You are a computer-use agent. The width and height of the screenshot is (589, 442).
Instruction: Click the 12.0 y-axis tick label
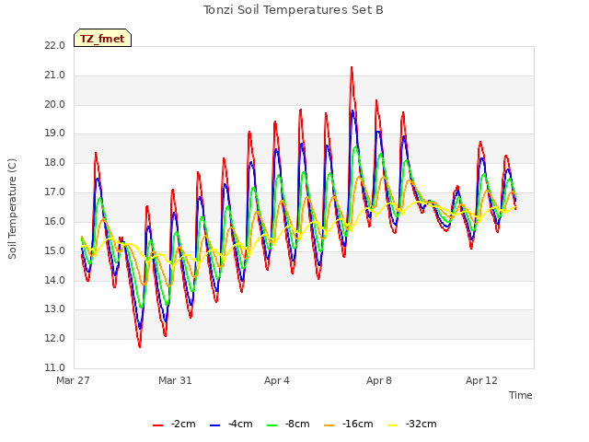coord(55,338)
